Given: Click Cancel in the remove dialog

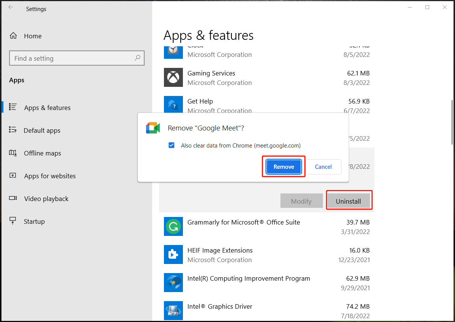Looking at the screenshot, I should click(x=323, y=166).
